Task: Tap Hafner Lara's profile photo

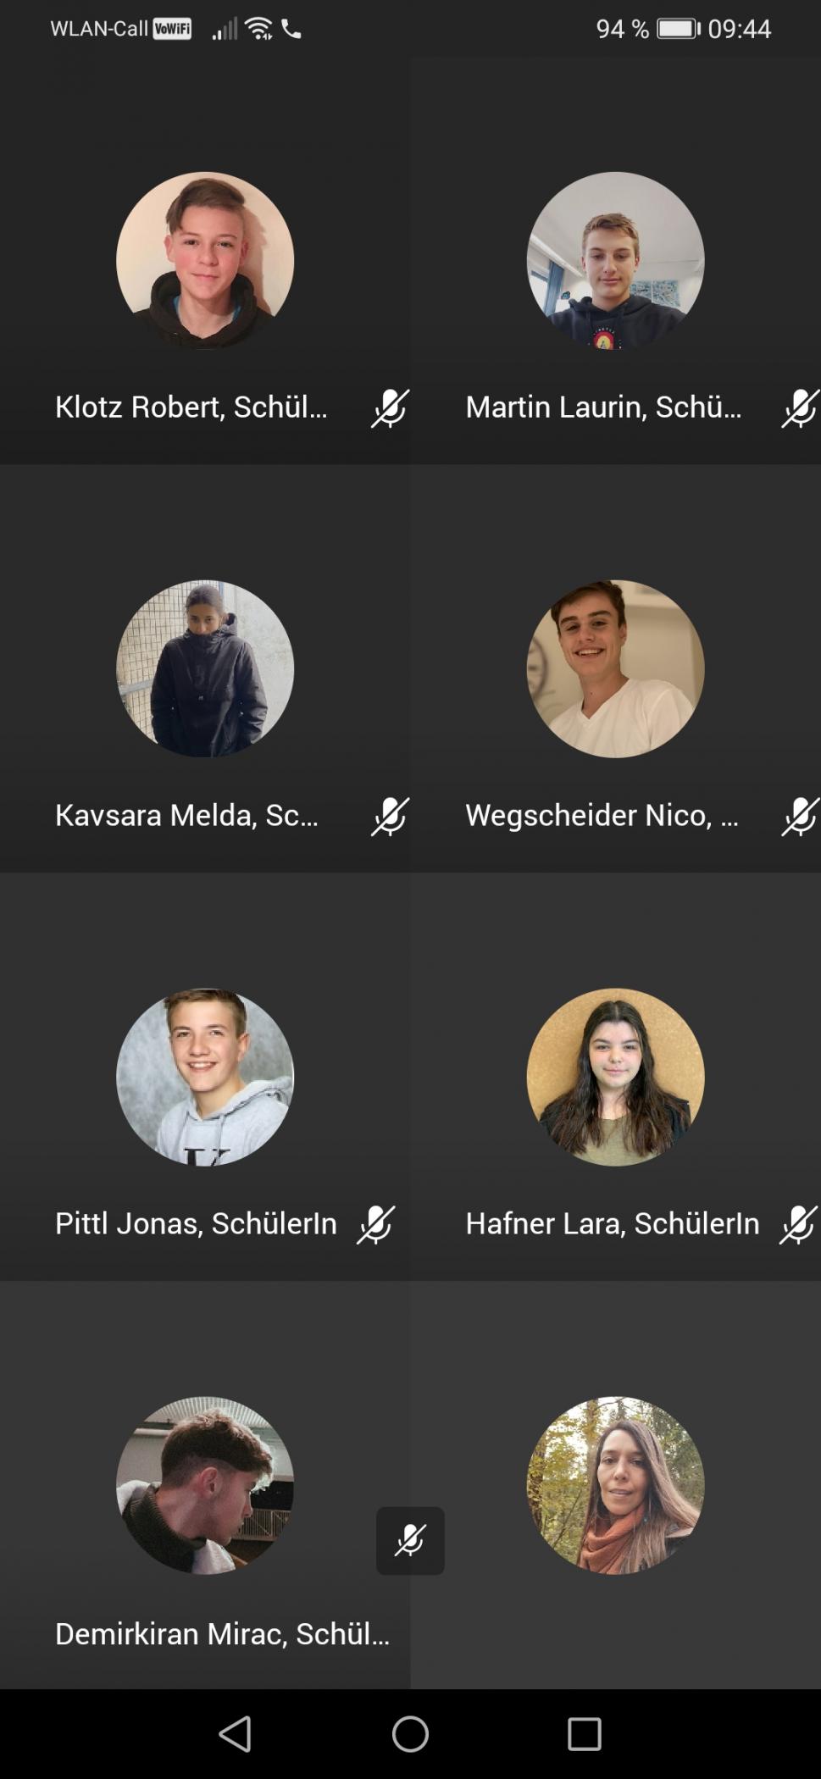Action: [x=615, y=1077]
